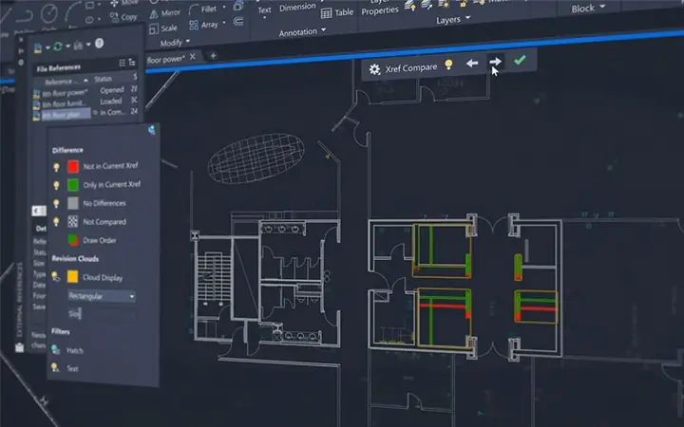Change gray No Differences color

(73, 203)
